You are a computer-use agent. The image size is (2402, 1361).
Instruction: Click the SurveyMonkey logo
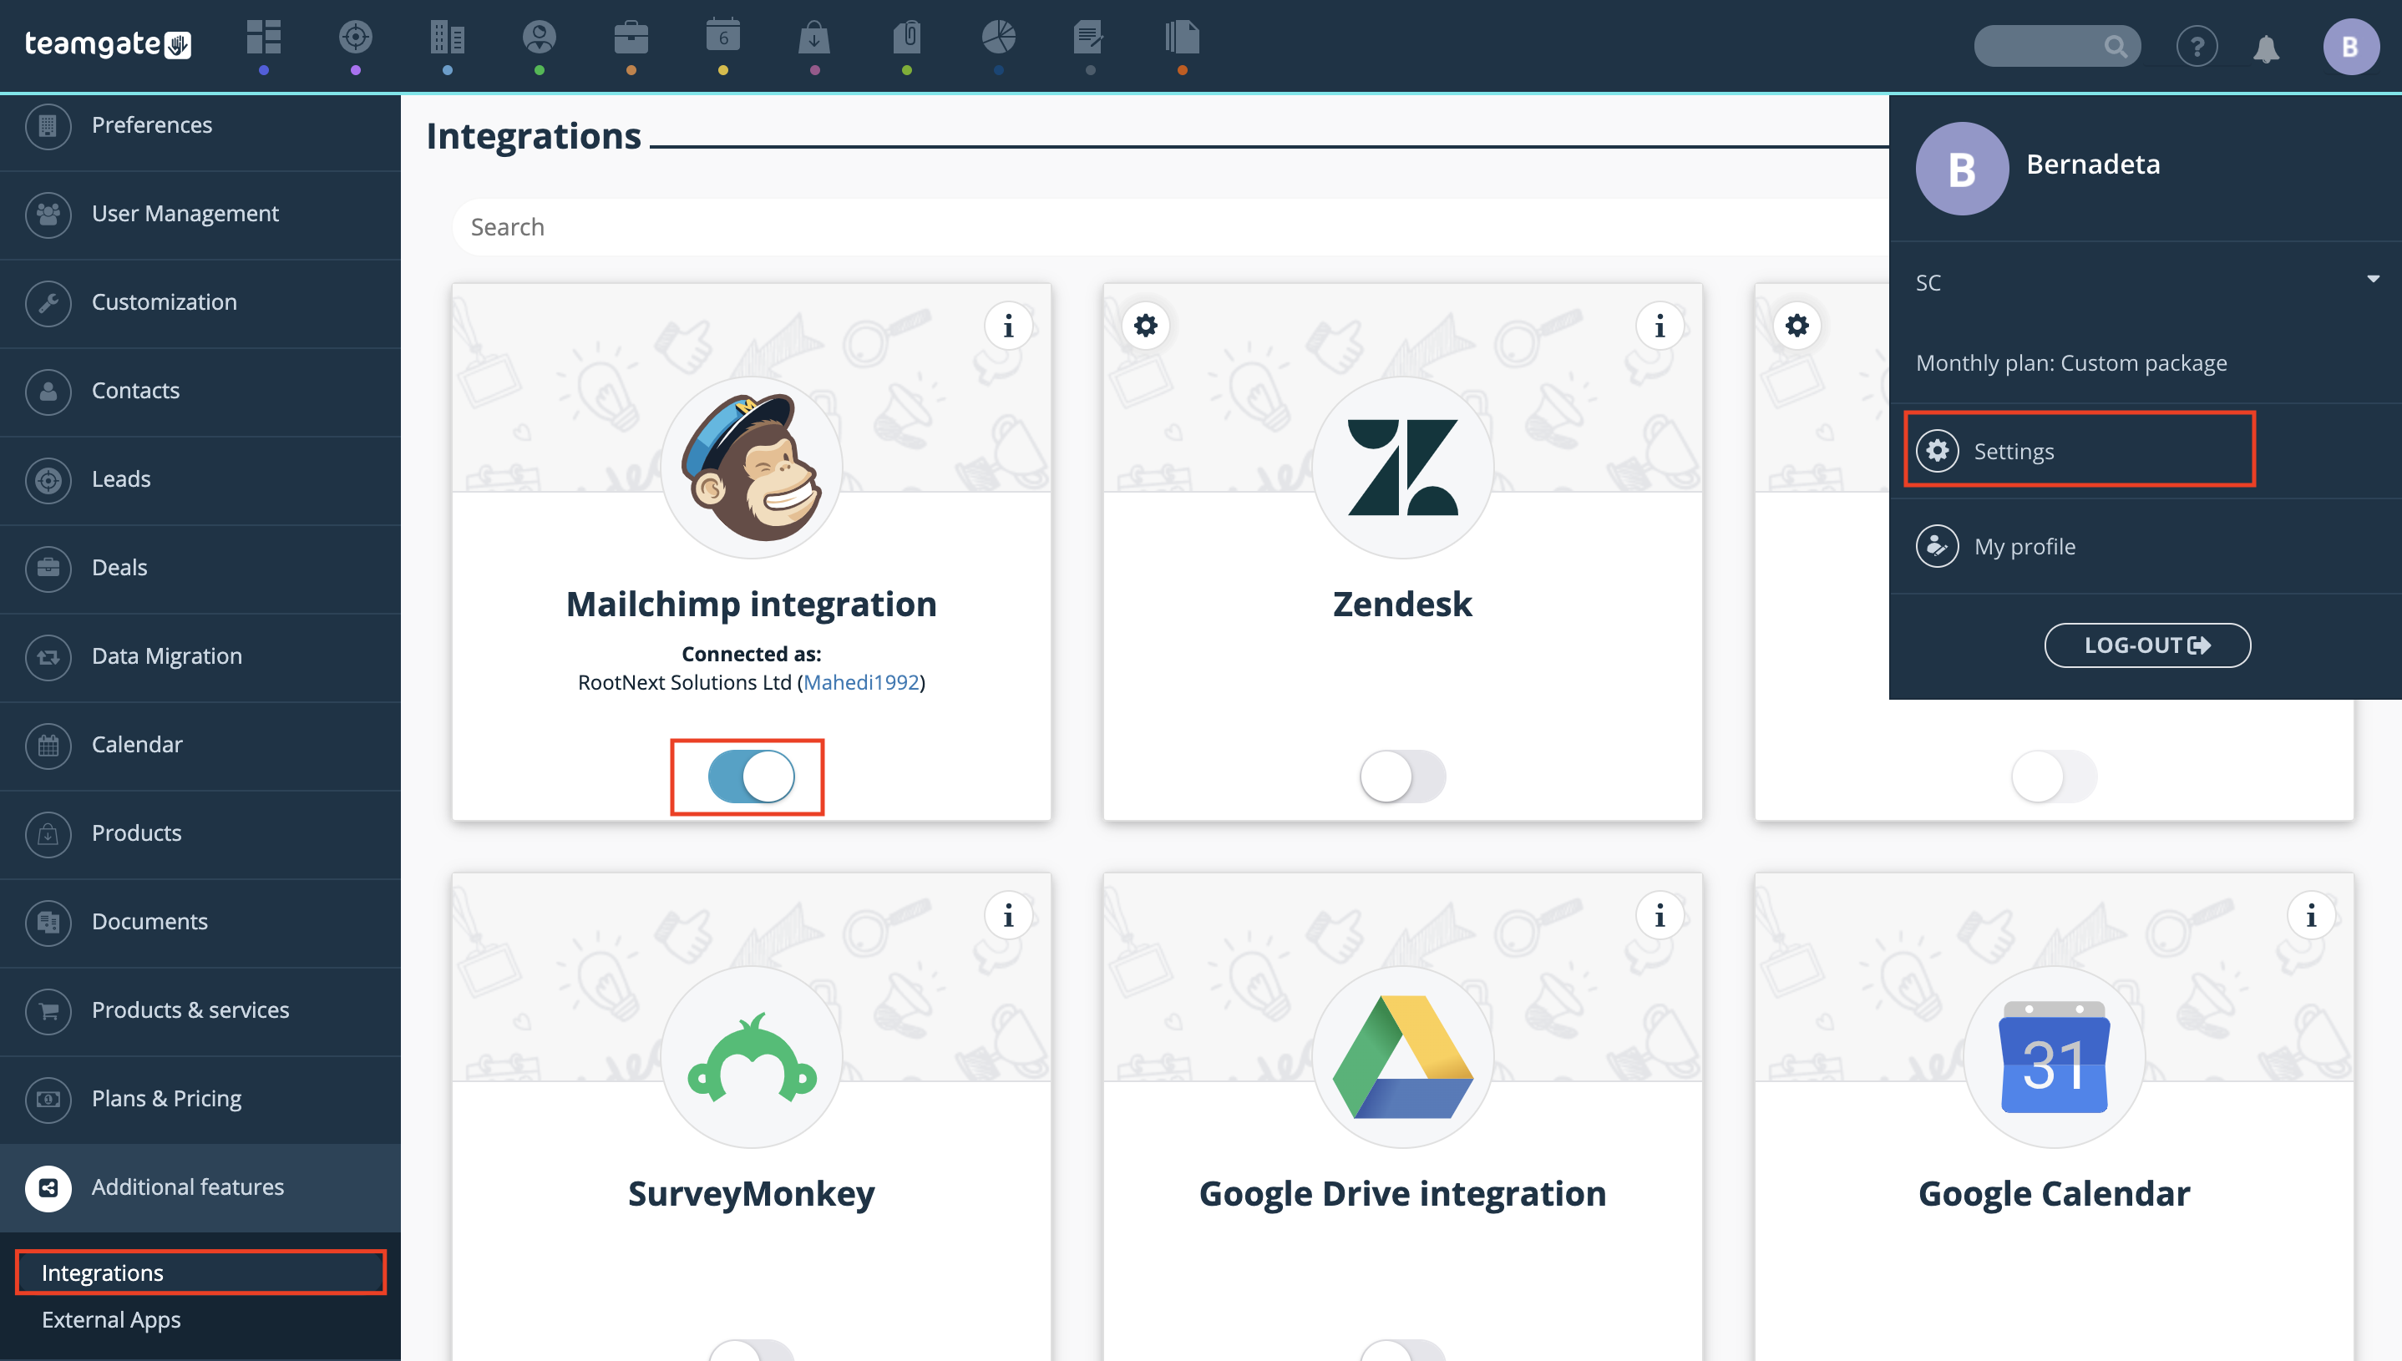[751, 1057]
